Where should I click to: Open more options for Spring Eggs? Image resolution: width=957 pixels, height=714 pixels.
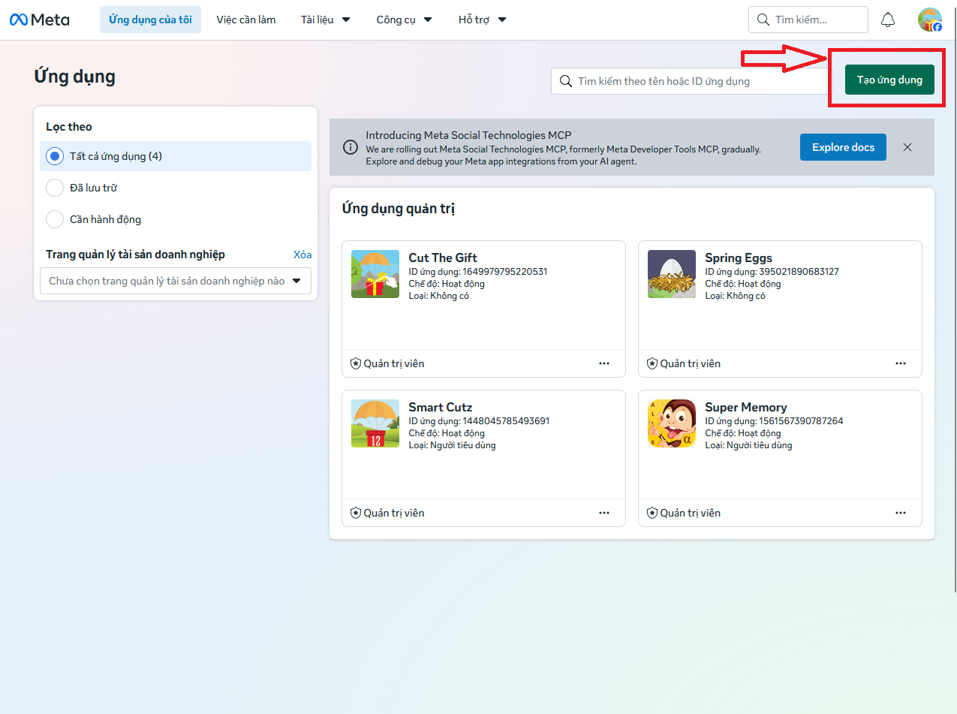(901, 363)
